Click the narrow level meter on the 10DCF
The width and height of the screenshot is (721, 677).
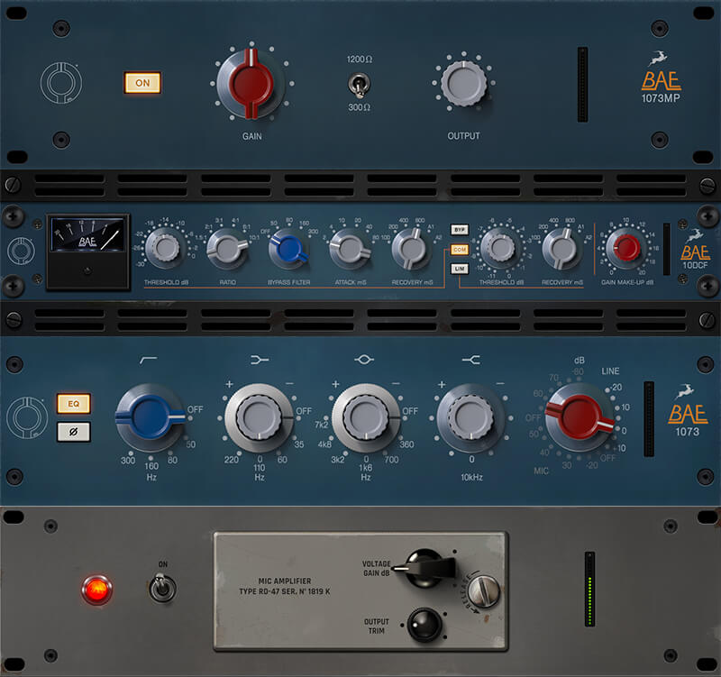point(666,250)
